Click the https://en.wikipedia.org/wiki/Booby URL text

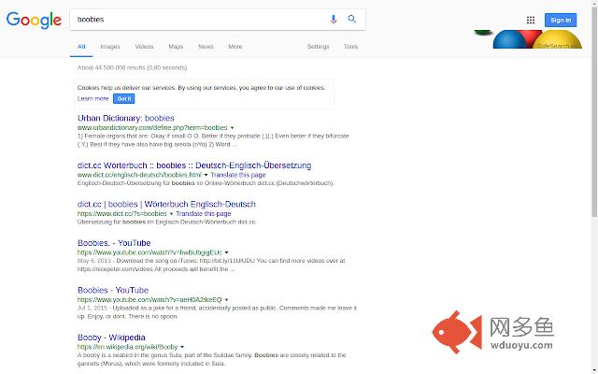[x=127, y=347]
